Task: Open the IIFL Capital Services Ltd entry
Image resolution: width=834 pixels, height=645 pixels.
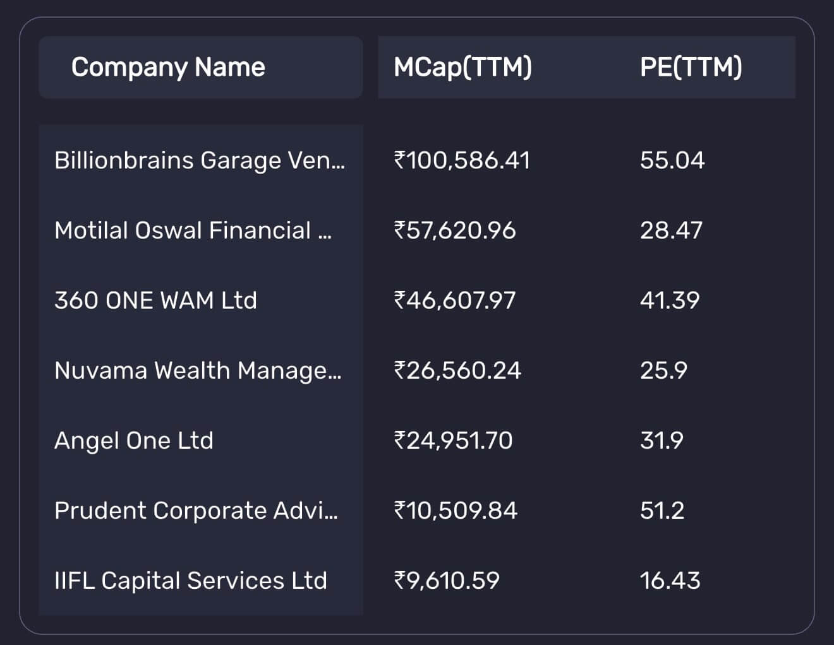Action: pos(191,581)
